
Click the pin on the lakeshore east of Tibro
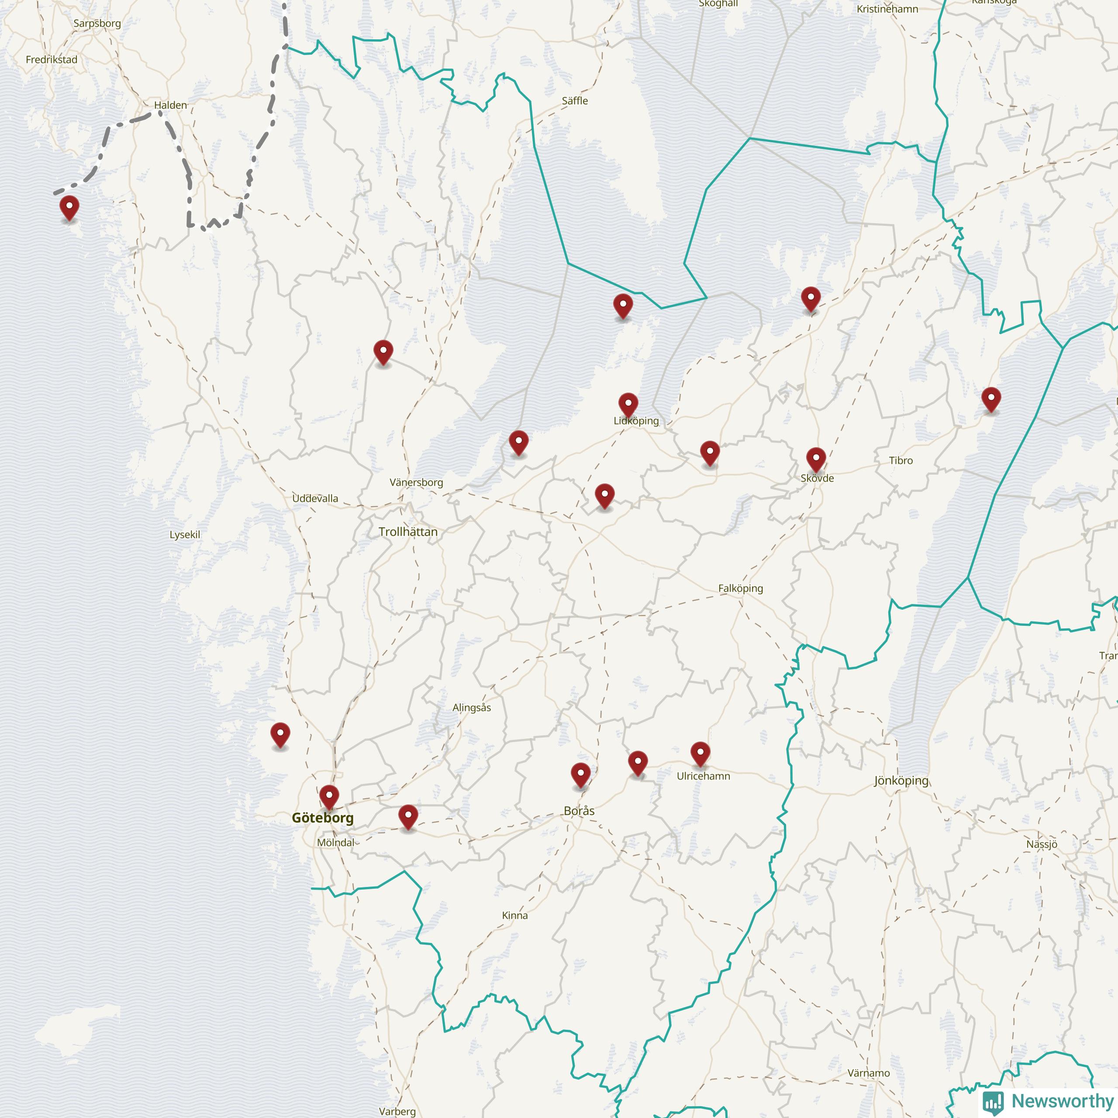tap(991, 399)
